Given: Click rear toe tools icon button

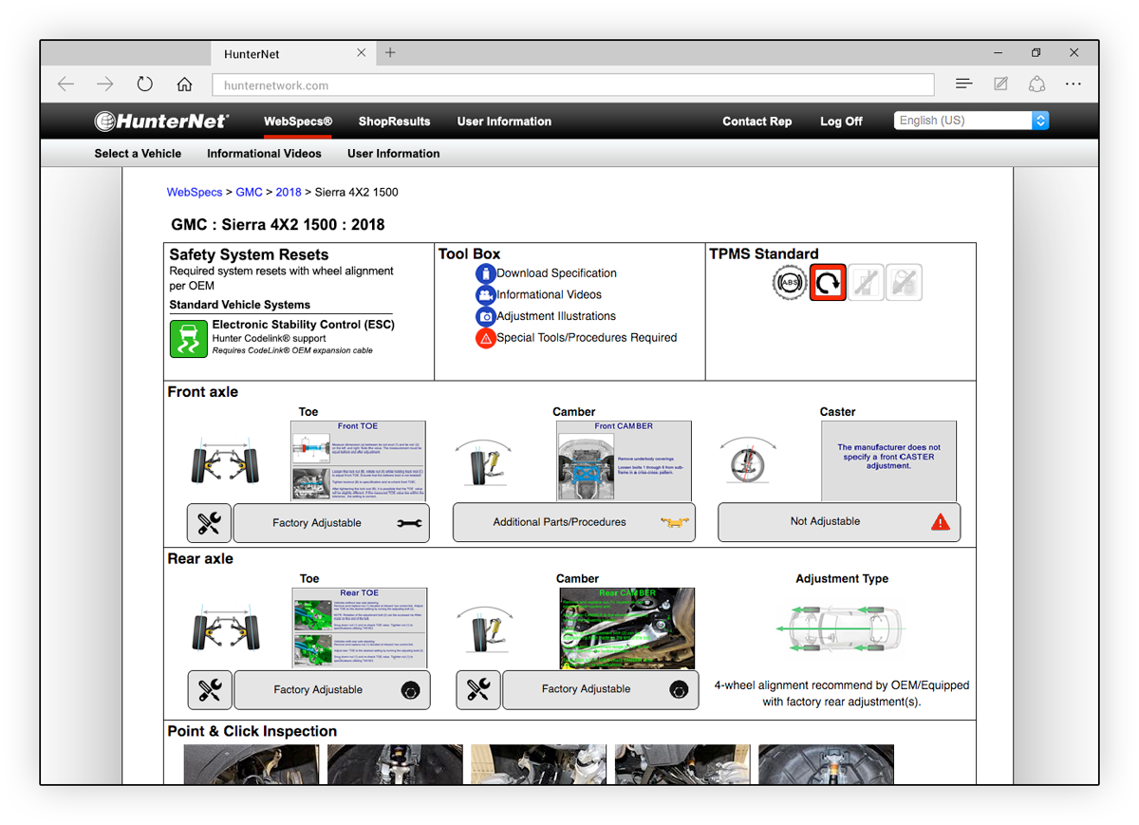Looking at the screenshot, I should click(210, 690).
